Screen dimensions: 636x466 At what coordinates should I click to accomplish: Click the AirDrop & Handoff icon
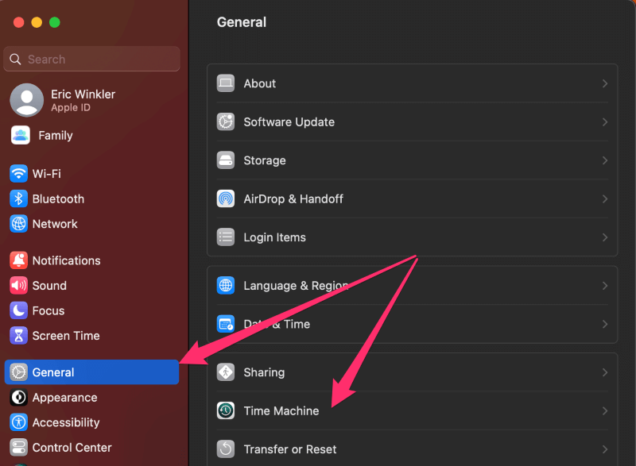tap(226, 198)
